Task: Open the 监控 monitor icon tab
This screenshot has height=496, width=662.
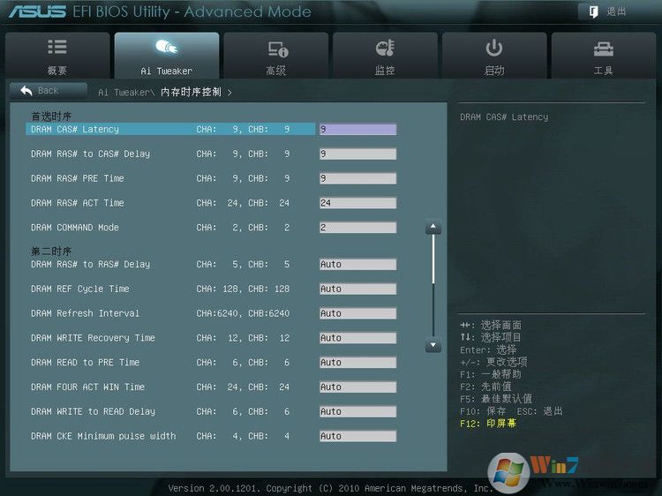Action: pos(385,55)
